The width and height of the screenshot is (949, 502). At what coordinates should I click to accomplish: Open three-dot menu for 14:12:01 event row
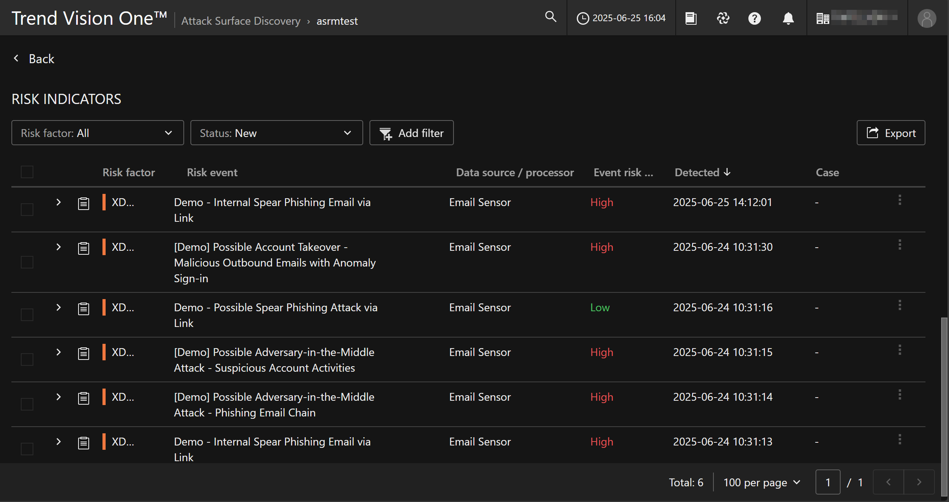pyautogui.click(x=900, y=200)
